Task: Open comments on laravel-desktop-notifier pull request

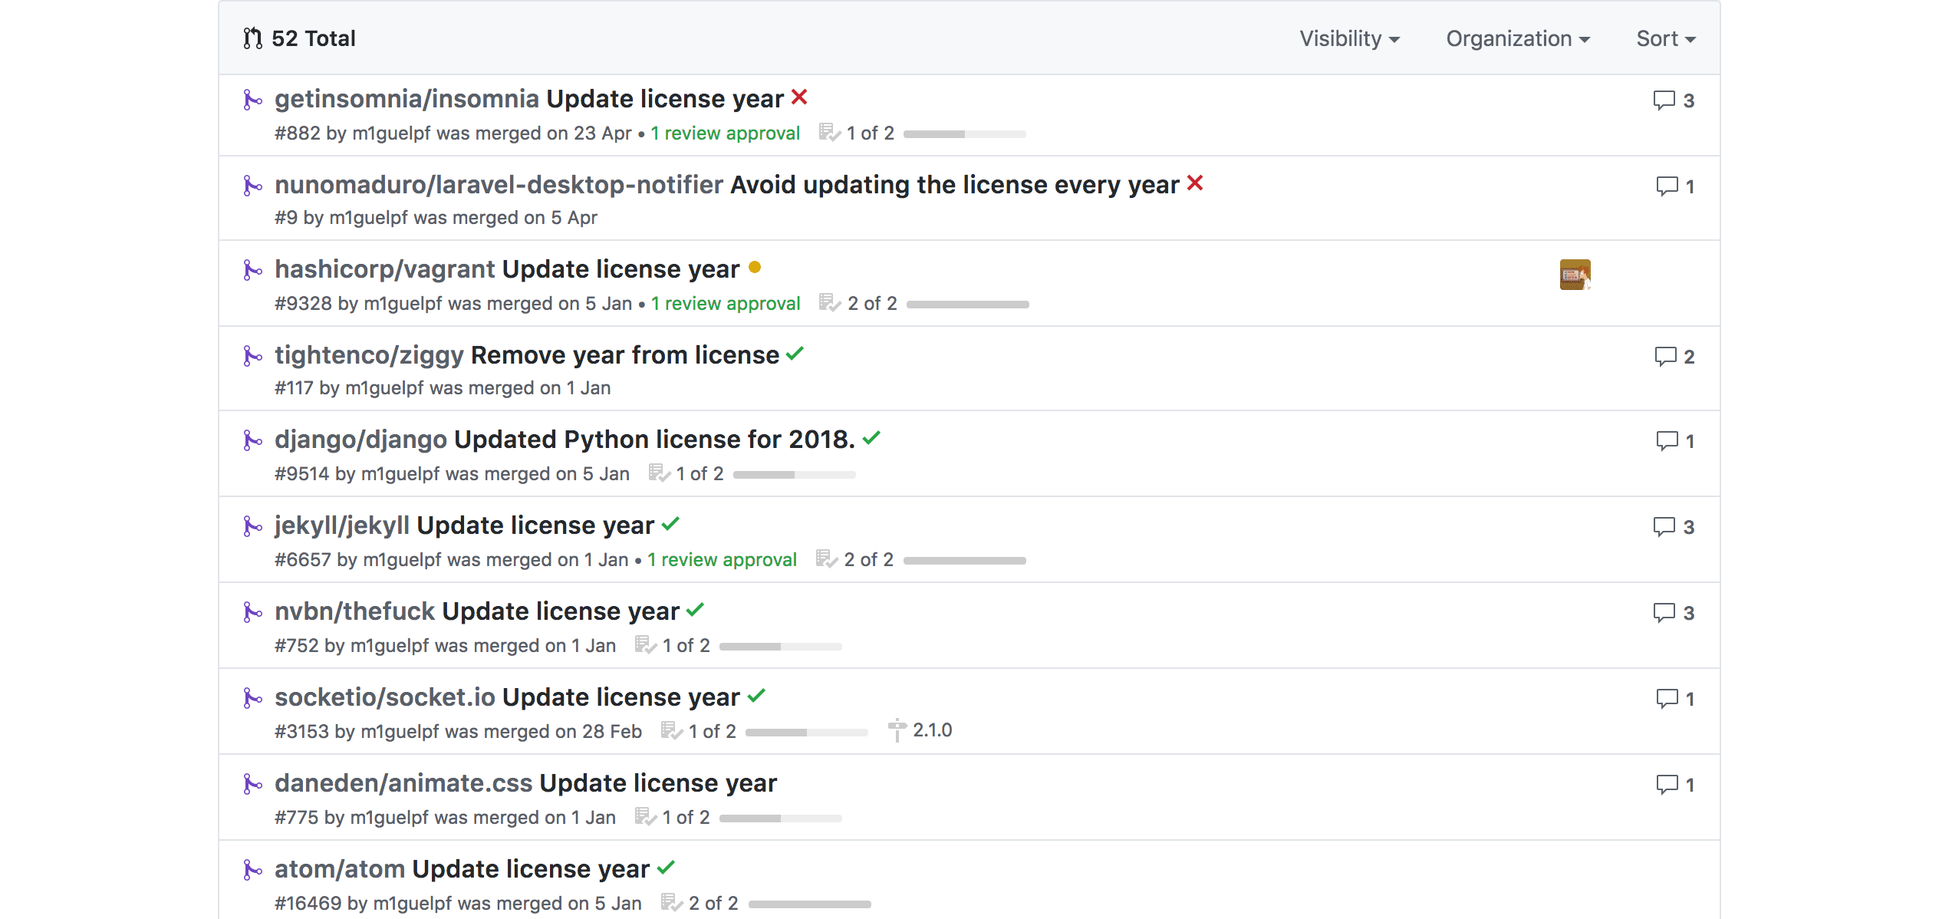Action: click(1675, 186)
